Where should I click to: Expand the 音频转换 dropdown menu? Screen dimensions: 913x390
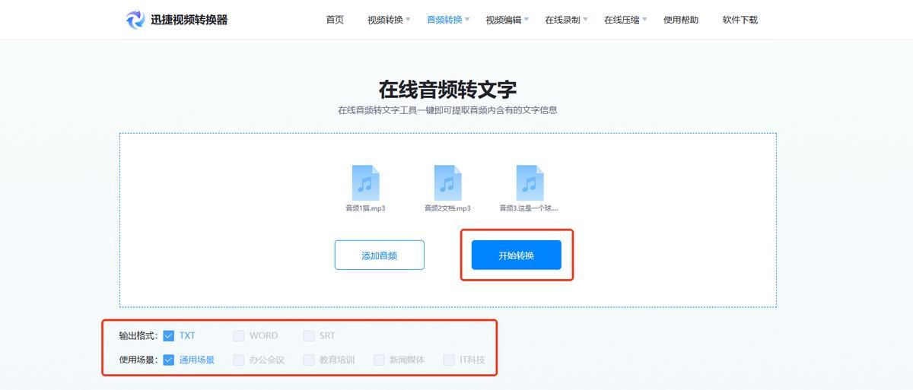448,20
